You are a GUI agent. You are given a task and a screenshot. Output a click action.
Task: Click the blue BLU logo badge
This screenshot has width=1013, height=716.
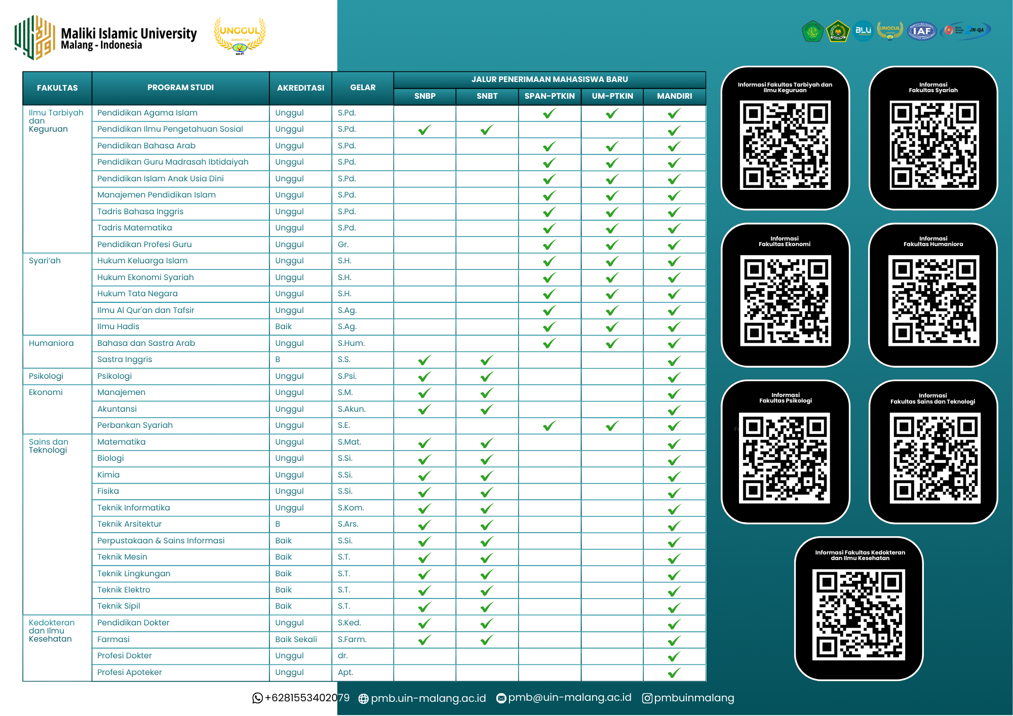[863, 31]
